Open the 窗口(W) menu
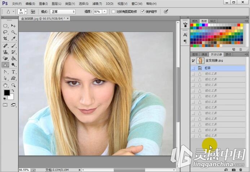 [137, 4]
